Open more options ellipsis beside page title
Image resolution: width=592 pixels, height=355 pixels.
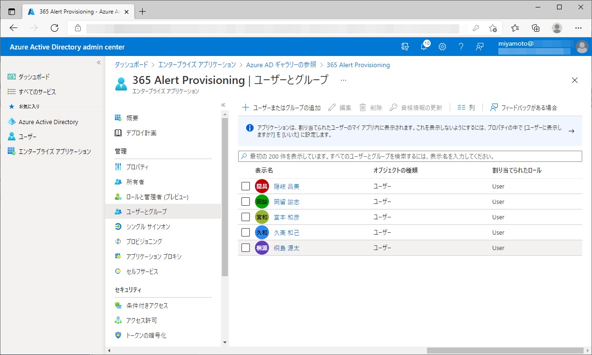pos(344,80)
